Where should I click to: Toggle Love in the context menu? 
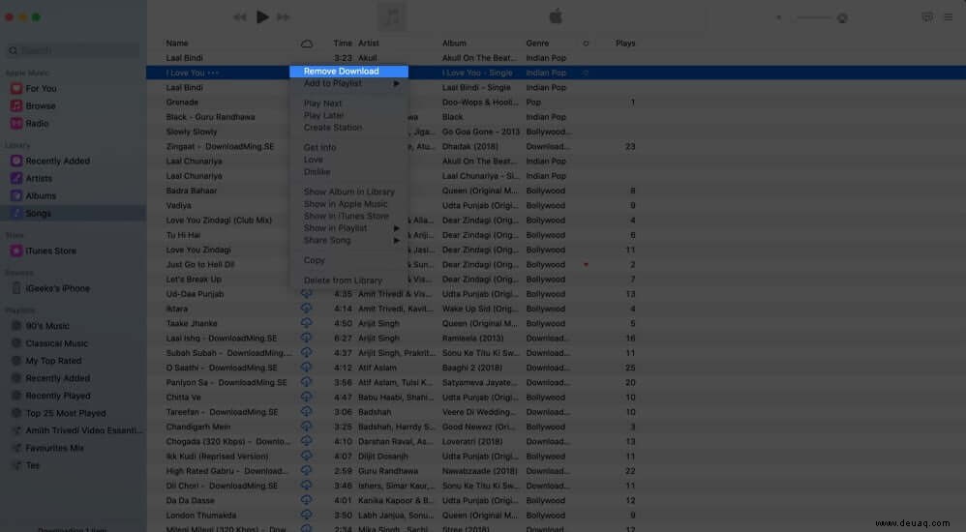click(313, 160)
